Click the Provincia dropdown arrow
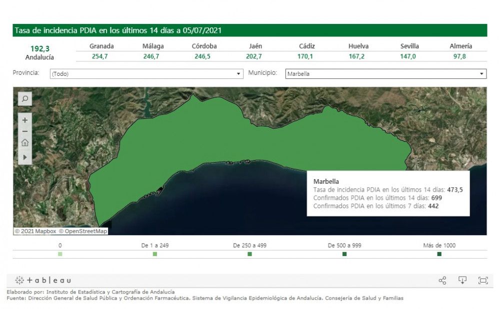500x309 pixels. (x=238, y=74)
